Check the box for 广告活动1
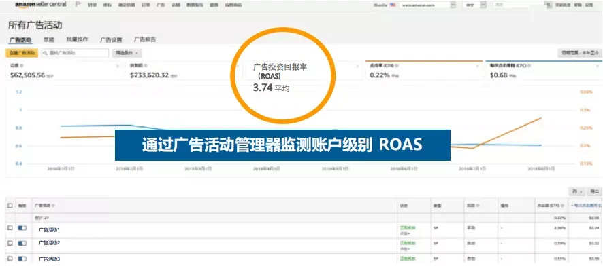 coord(10,228)
